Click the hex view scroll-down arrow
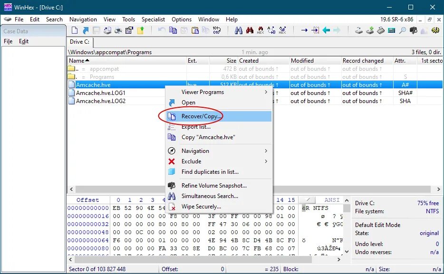Screen dimensions: 444x274 pos(347,251)
